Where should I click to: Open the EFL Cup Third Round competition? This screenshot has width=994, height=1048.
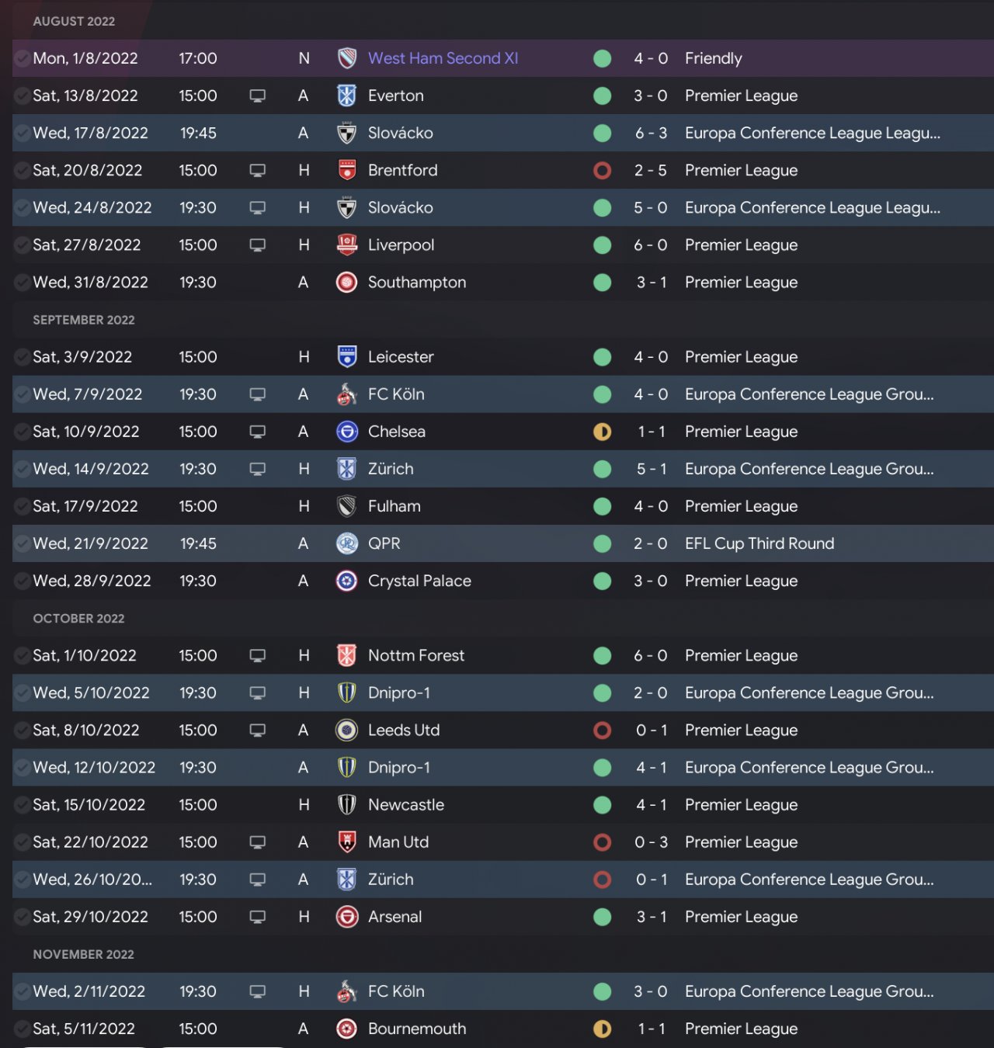[759, 543]
